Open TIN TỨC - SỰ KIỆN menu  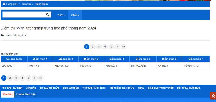(12, 88)
